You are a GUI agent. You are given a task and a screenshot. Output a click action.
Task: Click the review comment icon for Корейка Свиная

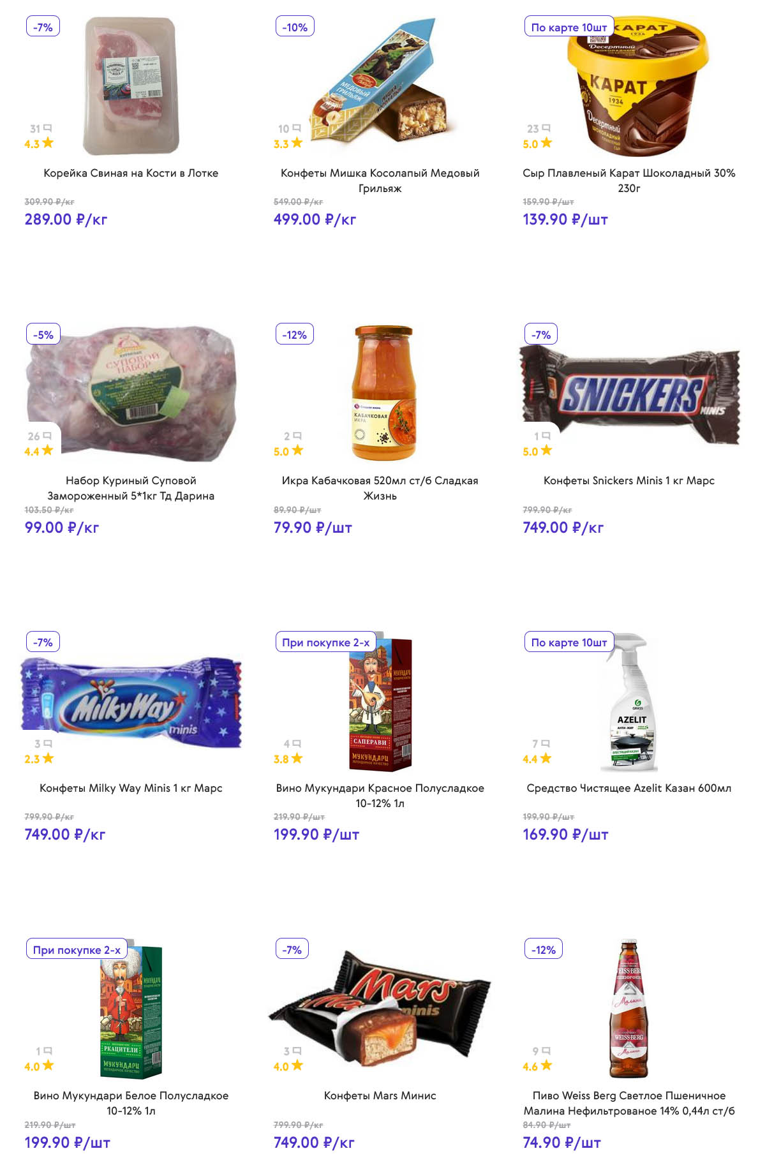[47, 128]
